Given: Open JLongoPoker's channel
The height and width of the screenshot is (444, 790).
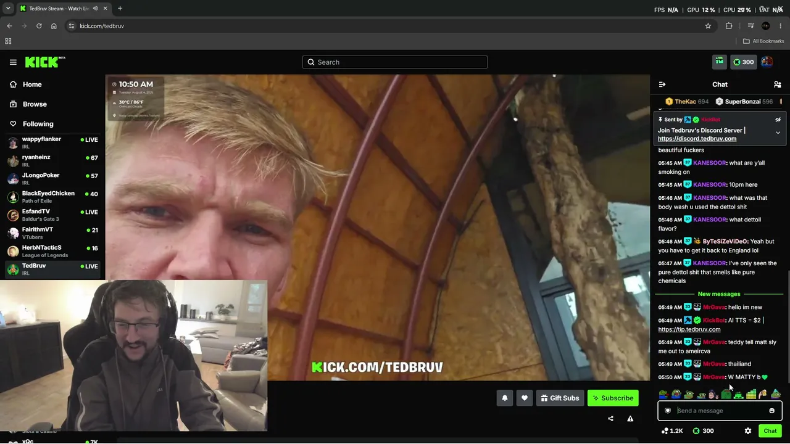Looking at the screenshot, I should click(x=52, y=179).
